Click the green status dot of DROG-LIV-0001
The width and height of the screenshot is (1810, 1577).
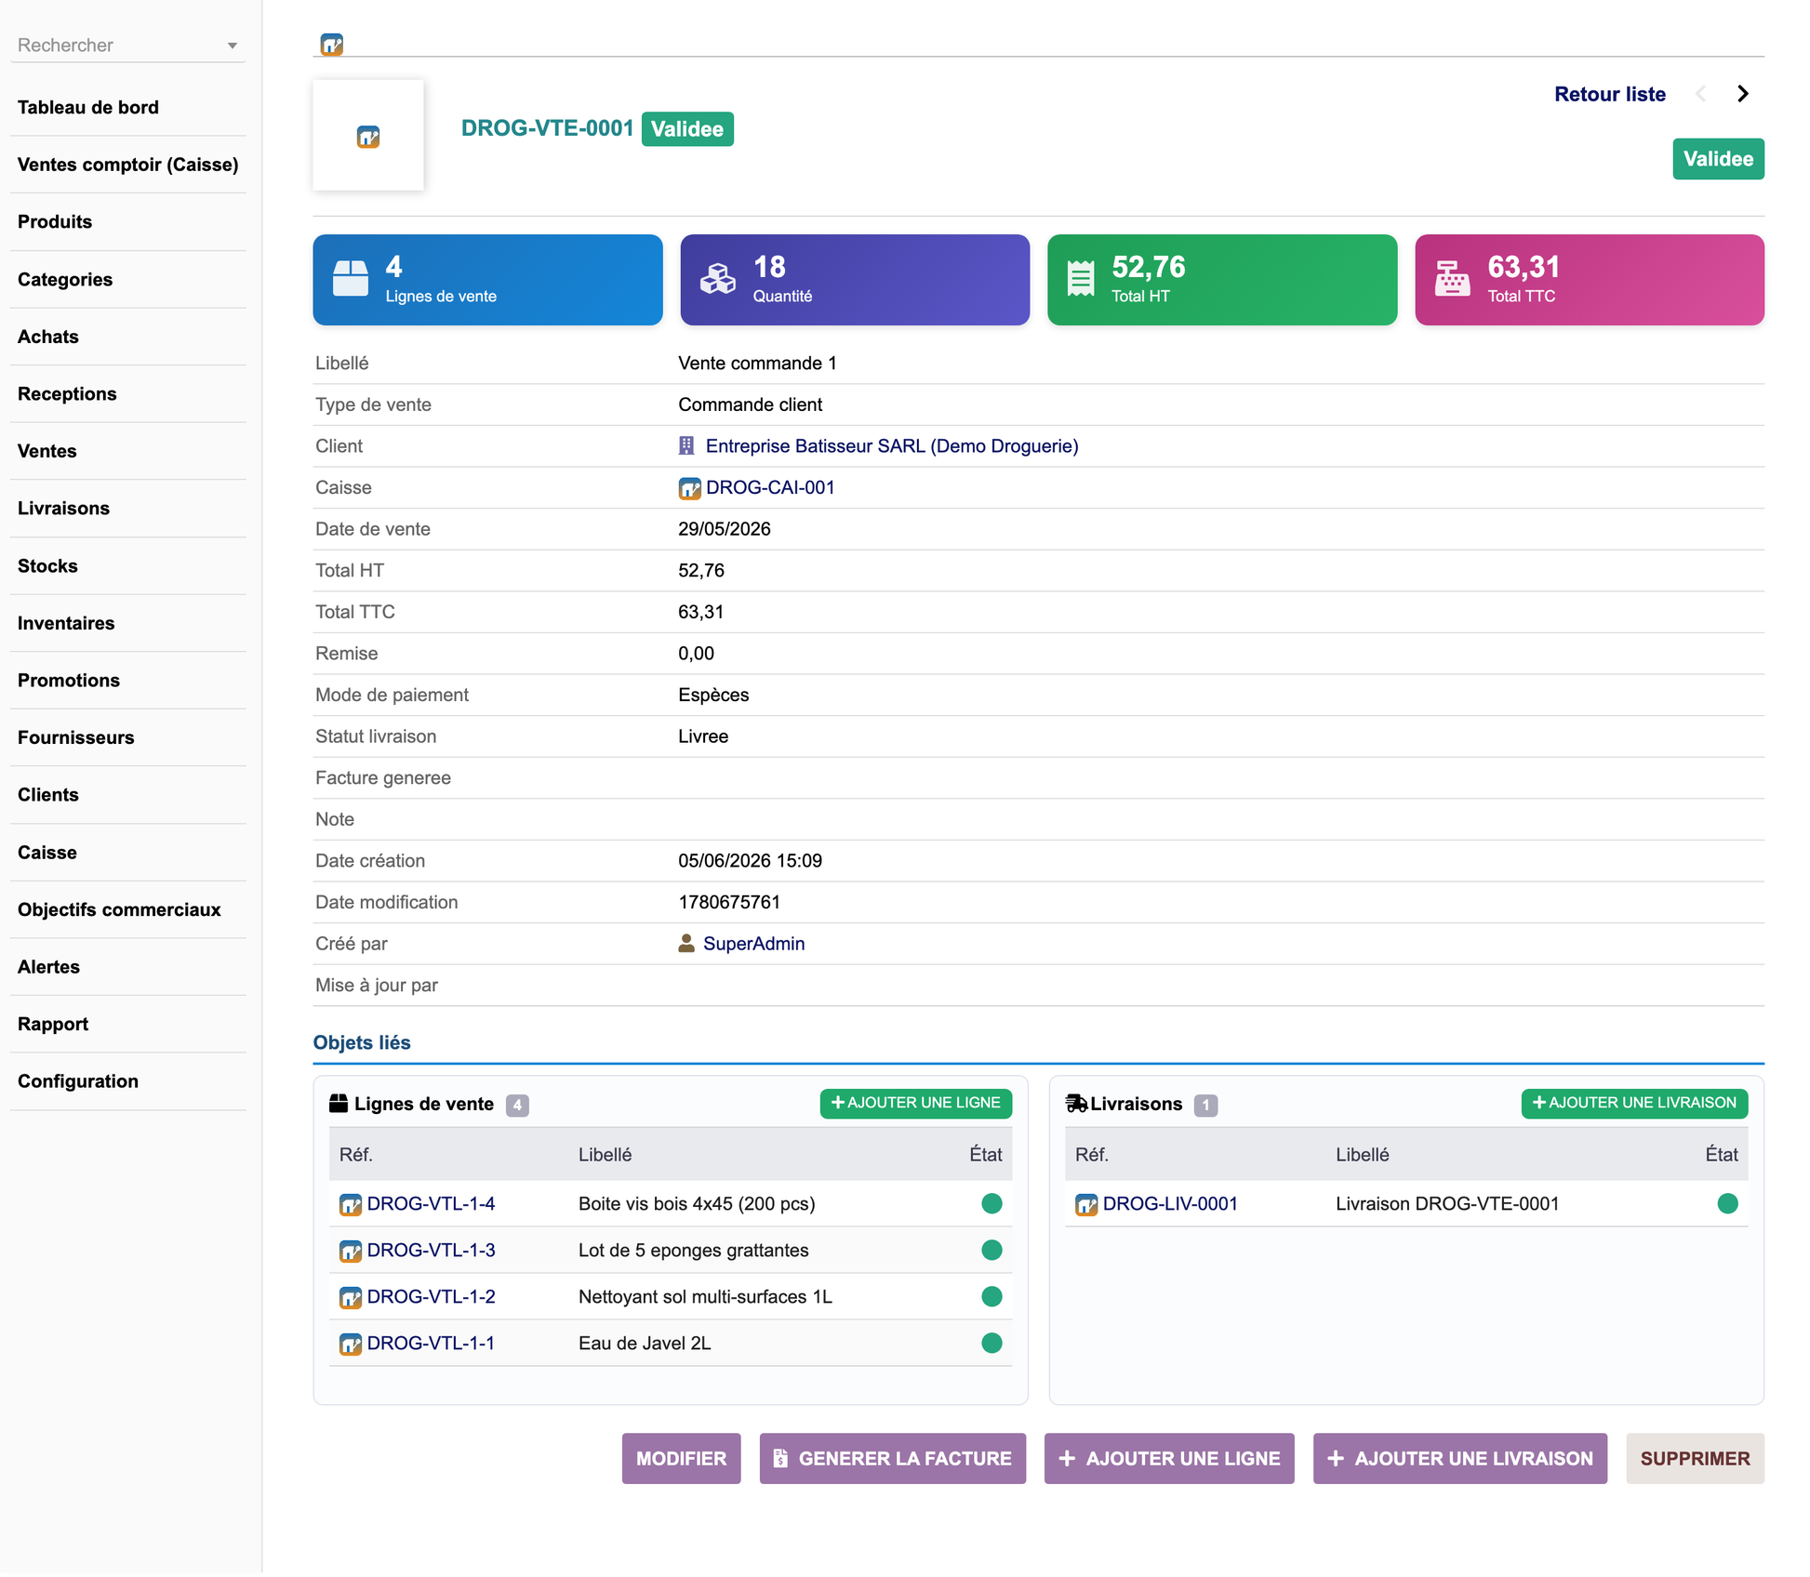[1727, 1204]
